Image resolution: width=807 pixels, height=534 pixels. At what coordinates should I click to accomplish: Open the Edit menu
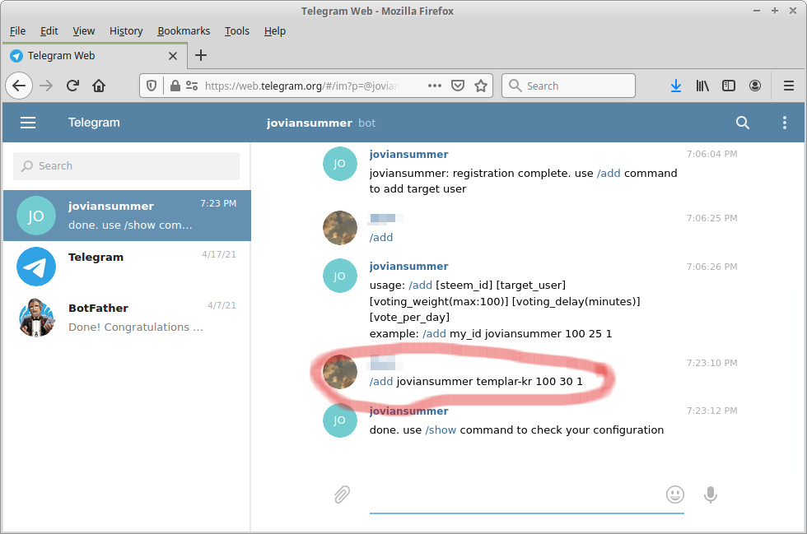coord(49,31)
